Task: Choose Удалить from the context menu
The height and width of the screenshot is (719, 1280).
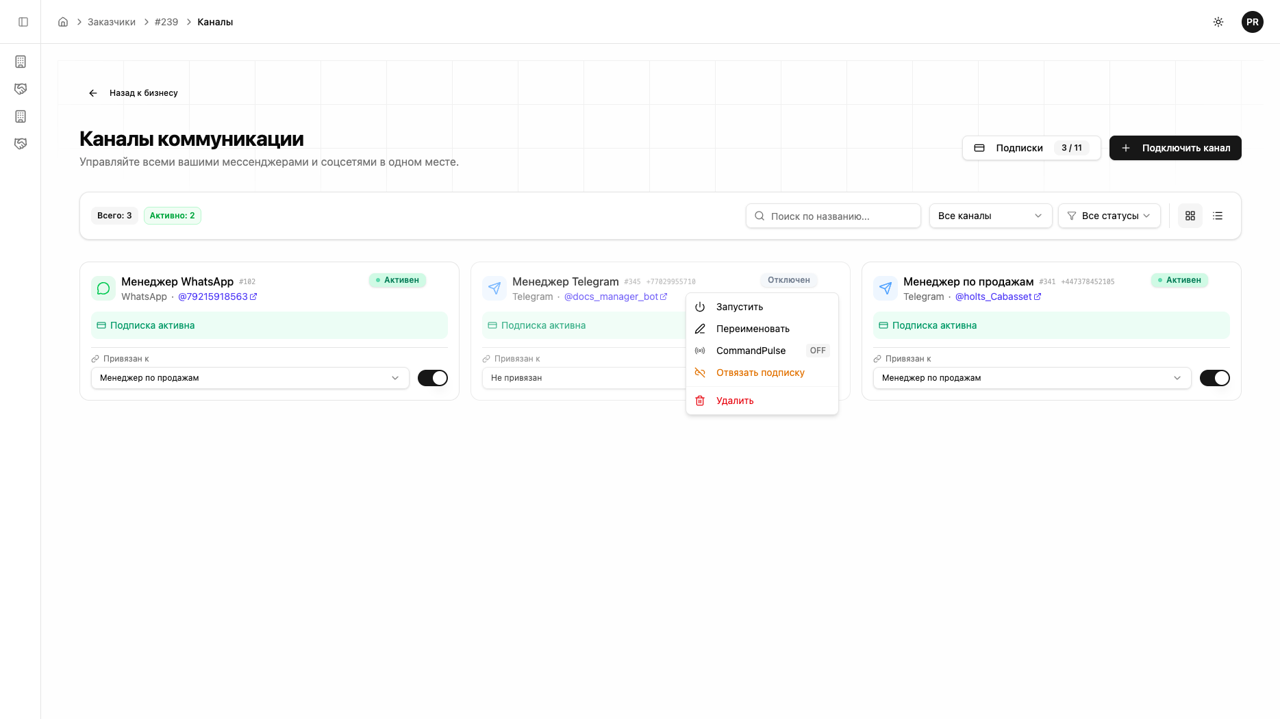Action: 735,401
